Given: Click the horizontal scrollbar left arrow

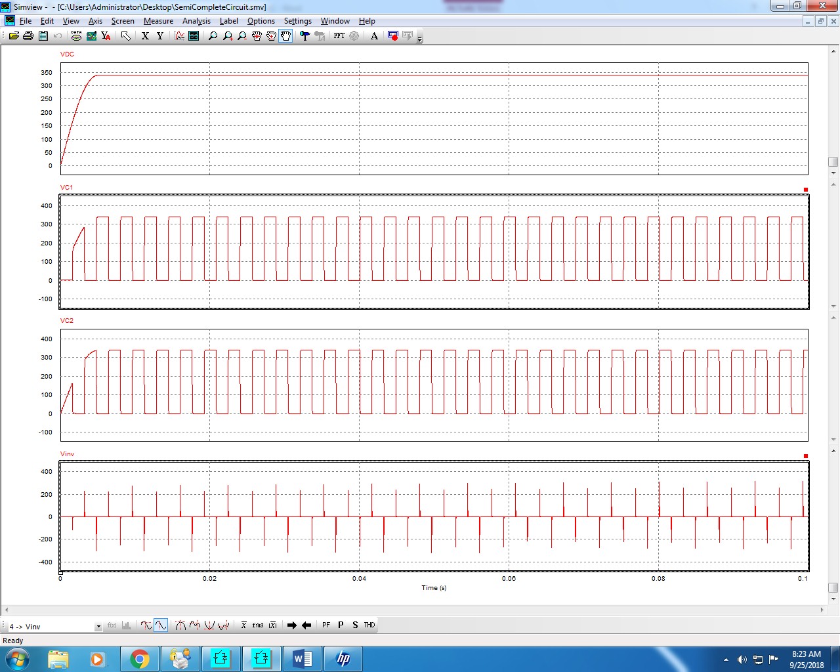Looking at the screenshot, I should pos(7,610).
